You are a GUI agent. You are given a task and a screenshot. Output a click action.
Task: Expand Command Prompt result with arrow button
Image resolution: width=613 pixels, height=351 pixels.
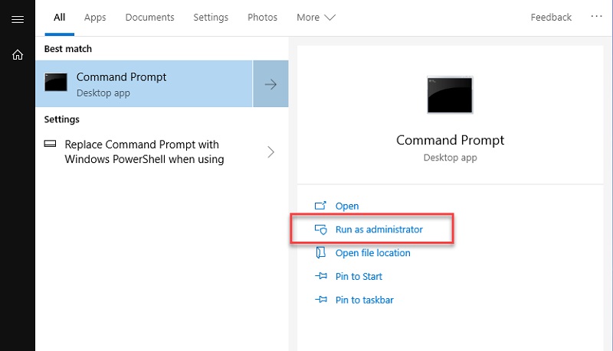point(270,84)
